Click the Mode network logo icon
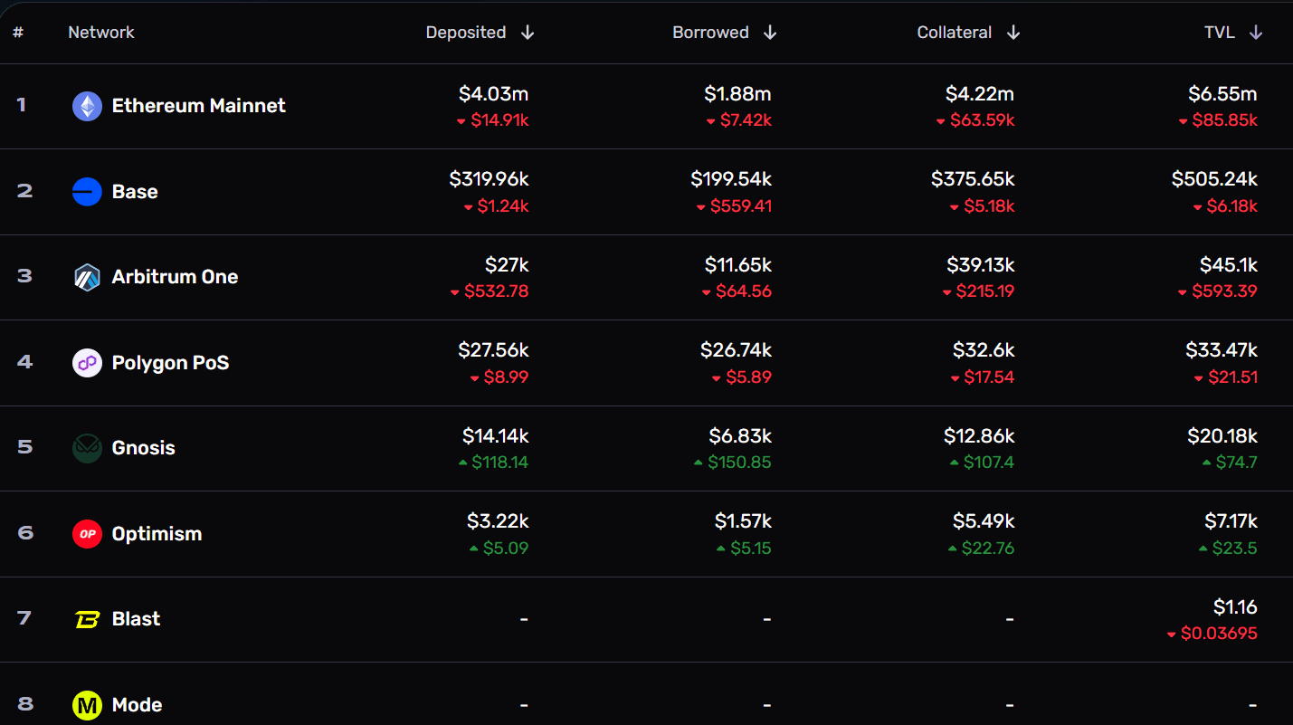1293x725 pixels. click(87, 705)
